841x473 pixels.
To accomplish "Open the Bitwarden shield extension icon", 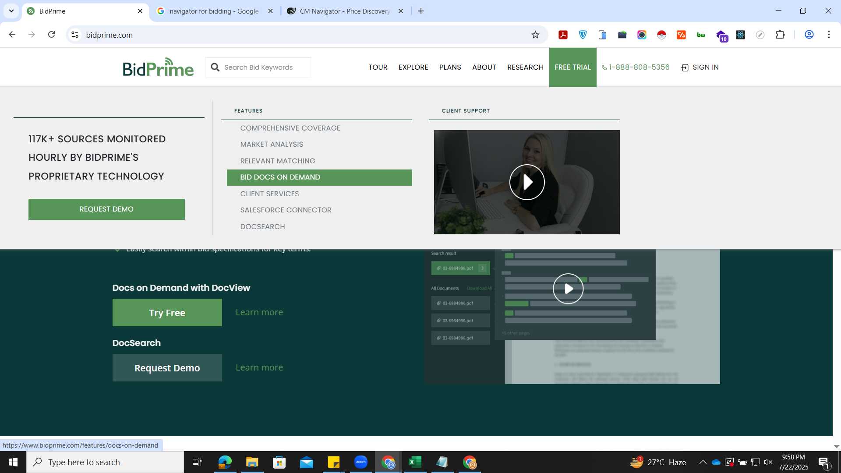I will click(583, 35).
